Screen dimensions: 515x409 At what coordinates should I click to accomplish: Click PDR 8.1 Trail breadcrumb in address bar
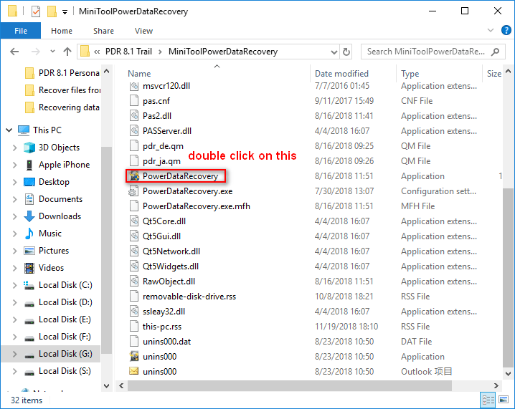click(128, 52)
